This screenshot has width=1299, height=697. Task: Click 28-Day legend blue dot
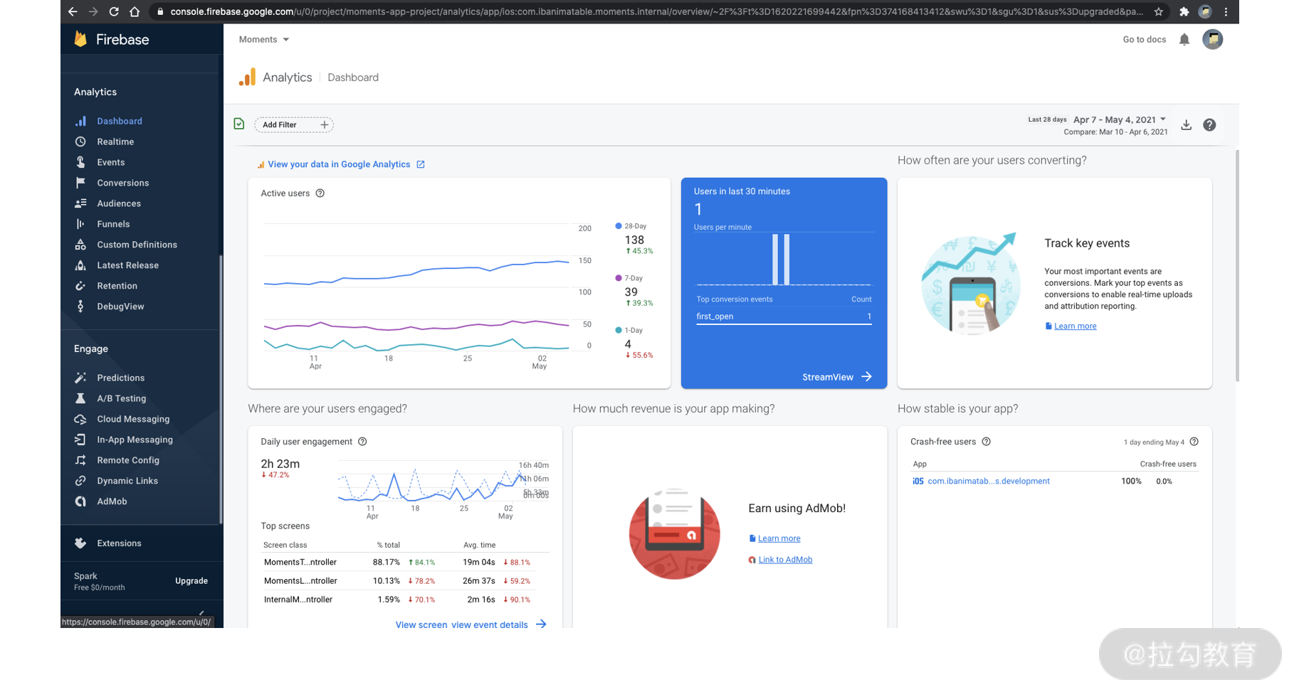click(619, 226)
